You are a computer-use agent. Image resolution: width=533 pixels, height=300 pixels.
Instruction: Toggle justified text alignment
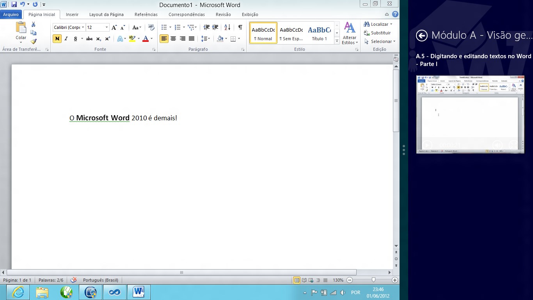(x=191, y=39)
